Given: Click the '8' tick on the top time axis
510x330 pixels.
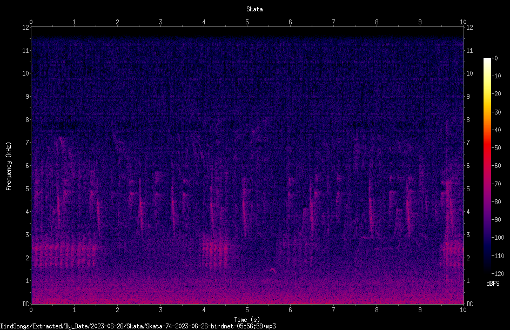Looking at the screenshot, I should click(x=377, y=22).
